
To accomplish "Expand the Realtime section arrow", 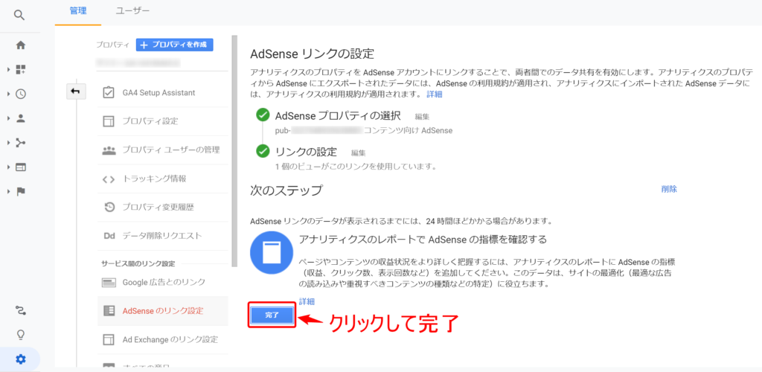I will (x=9, y=94).
